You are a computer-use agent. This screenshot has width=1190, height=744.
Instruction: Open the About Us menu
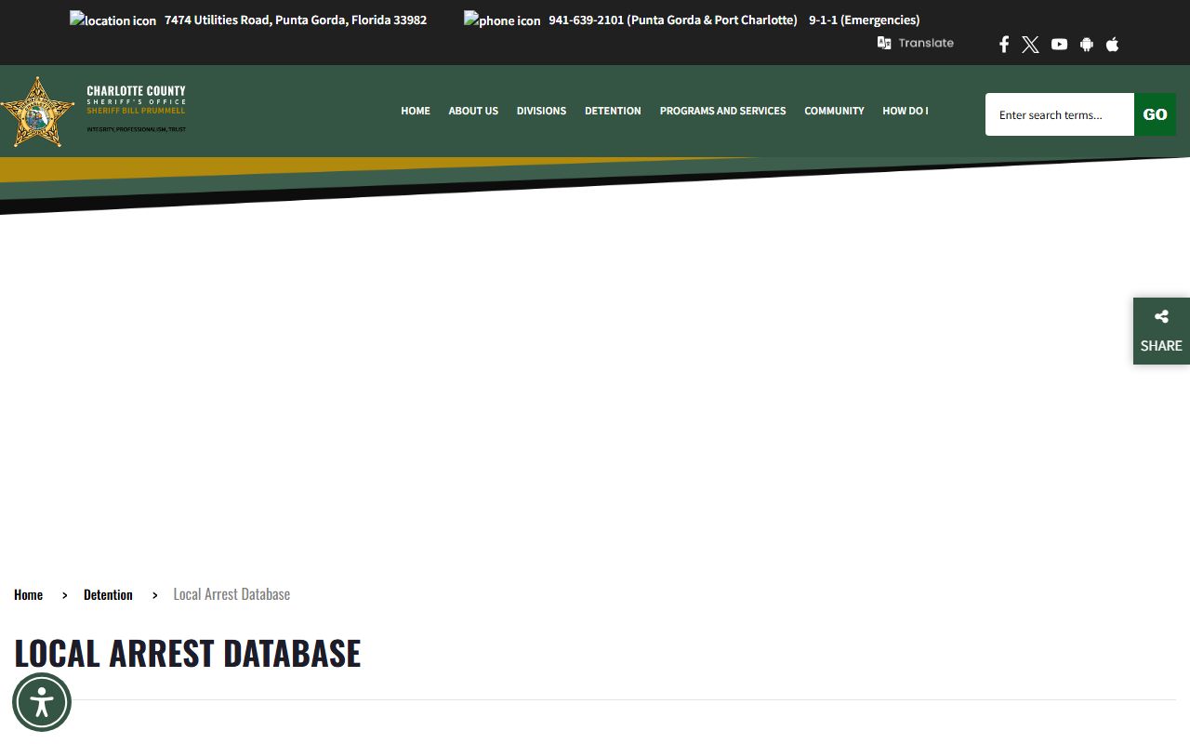click(x=473, y=111)
